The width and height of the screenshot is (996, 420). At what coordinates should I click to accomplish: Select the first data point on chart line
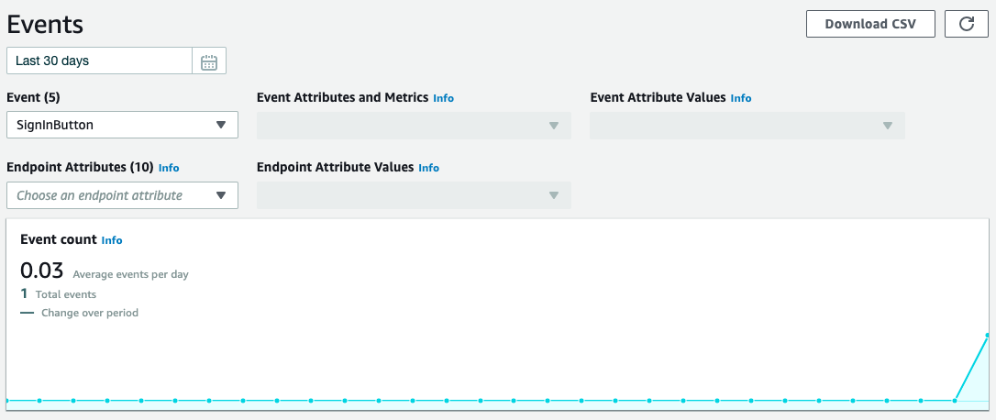point(7,401)
